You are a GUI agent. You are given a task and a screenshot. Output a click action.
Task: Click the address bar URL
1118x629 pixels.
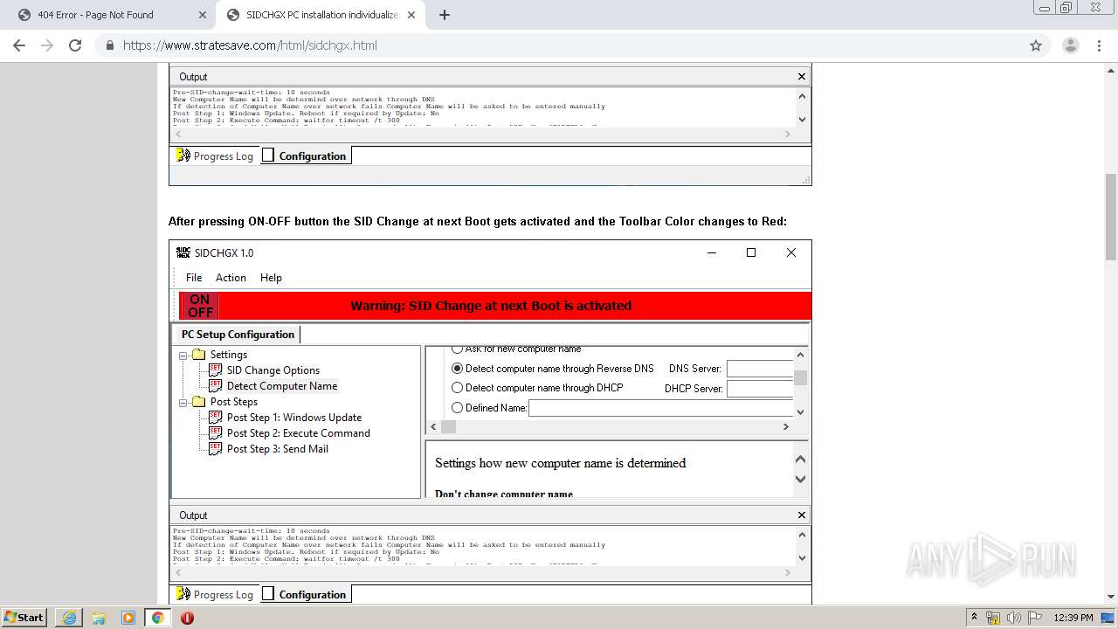pos(250,45)
